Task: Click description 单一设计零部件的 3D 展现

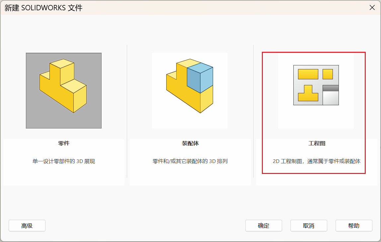Action: [x=64, y=161]
